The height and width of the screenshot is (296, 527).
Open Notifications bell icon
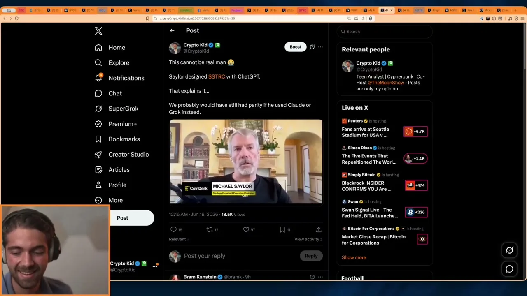(x=98, y=78)
